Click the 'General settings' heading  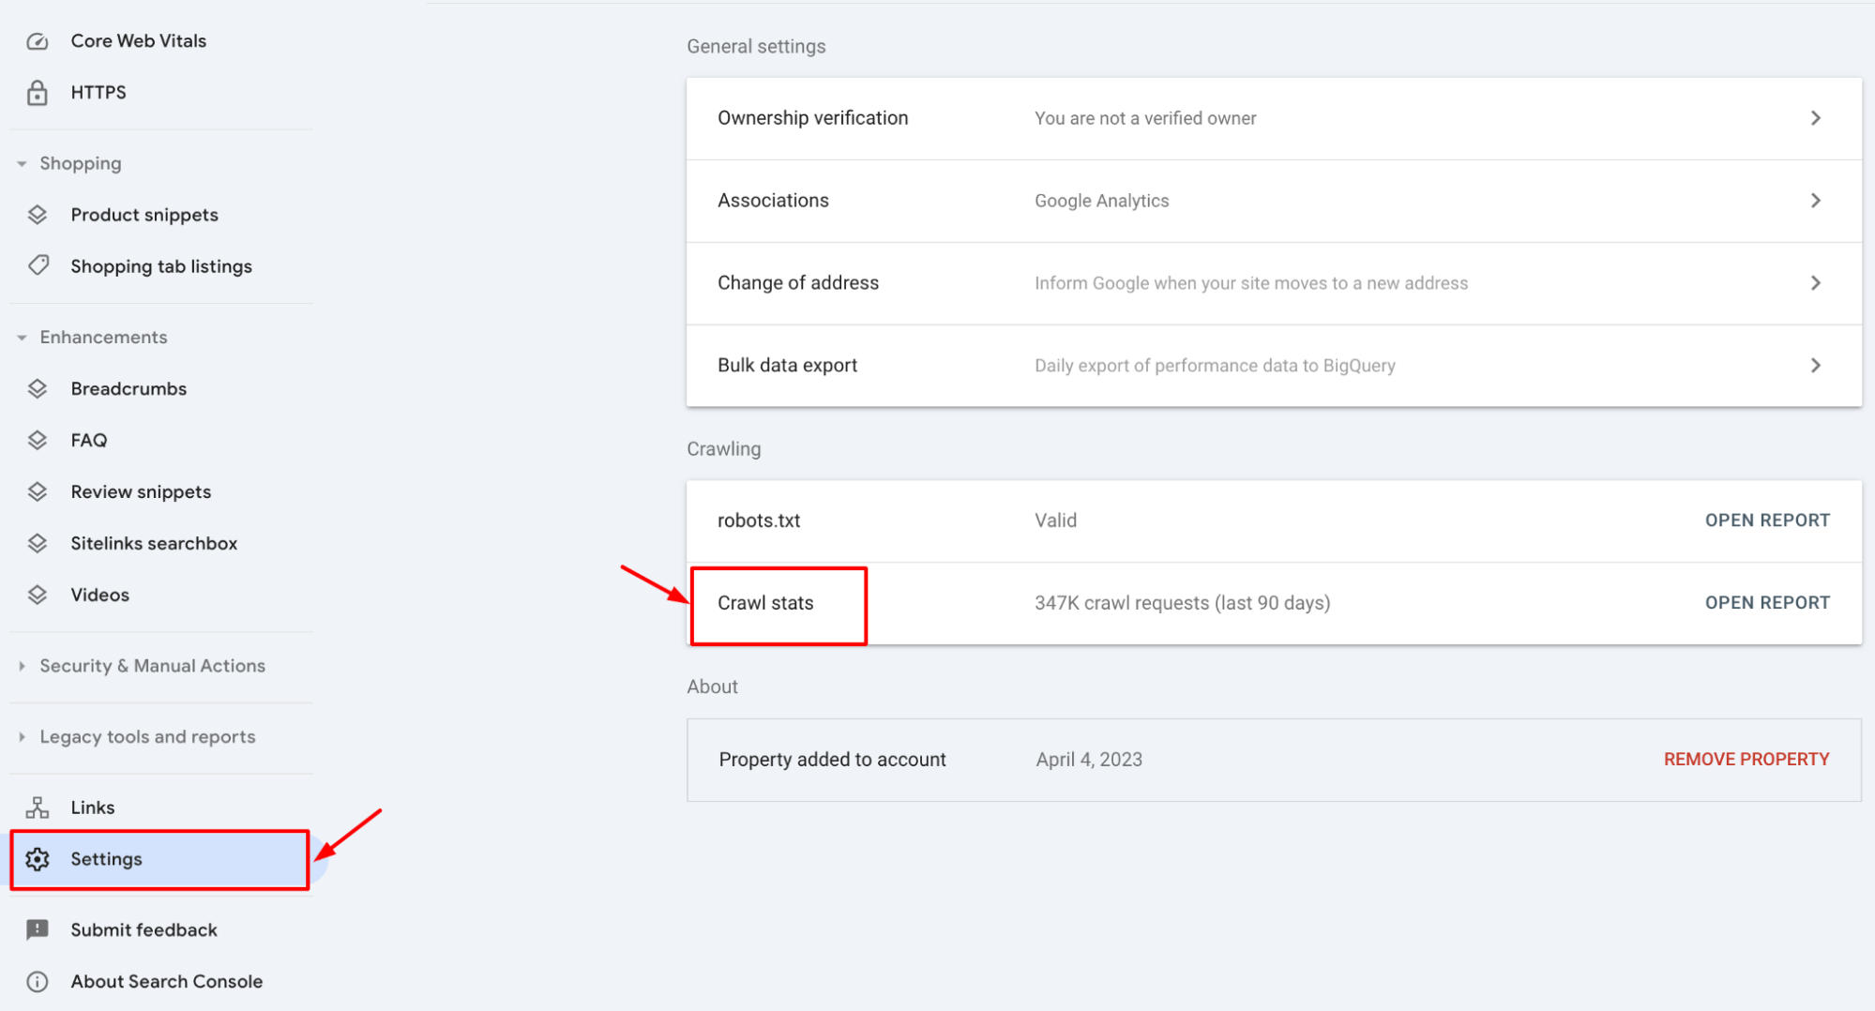[x=756, y=47]
